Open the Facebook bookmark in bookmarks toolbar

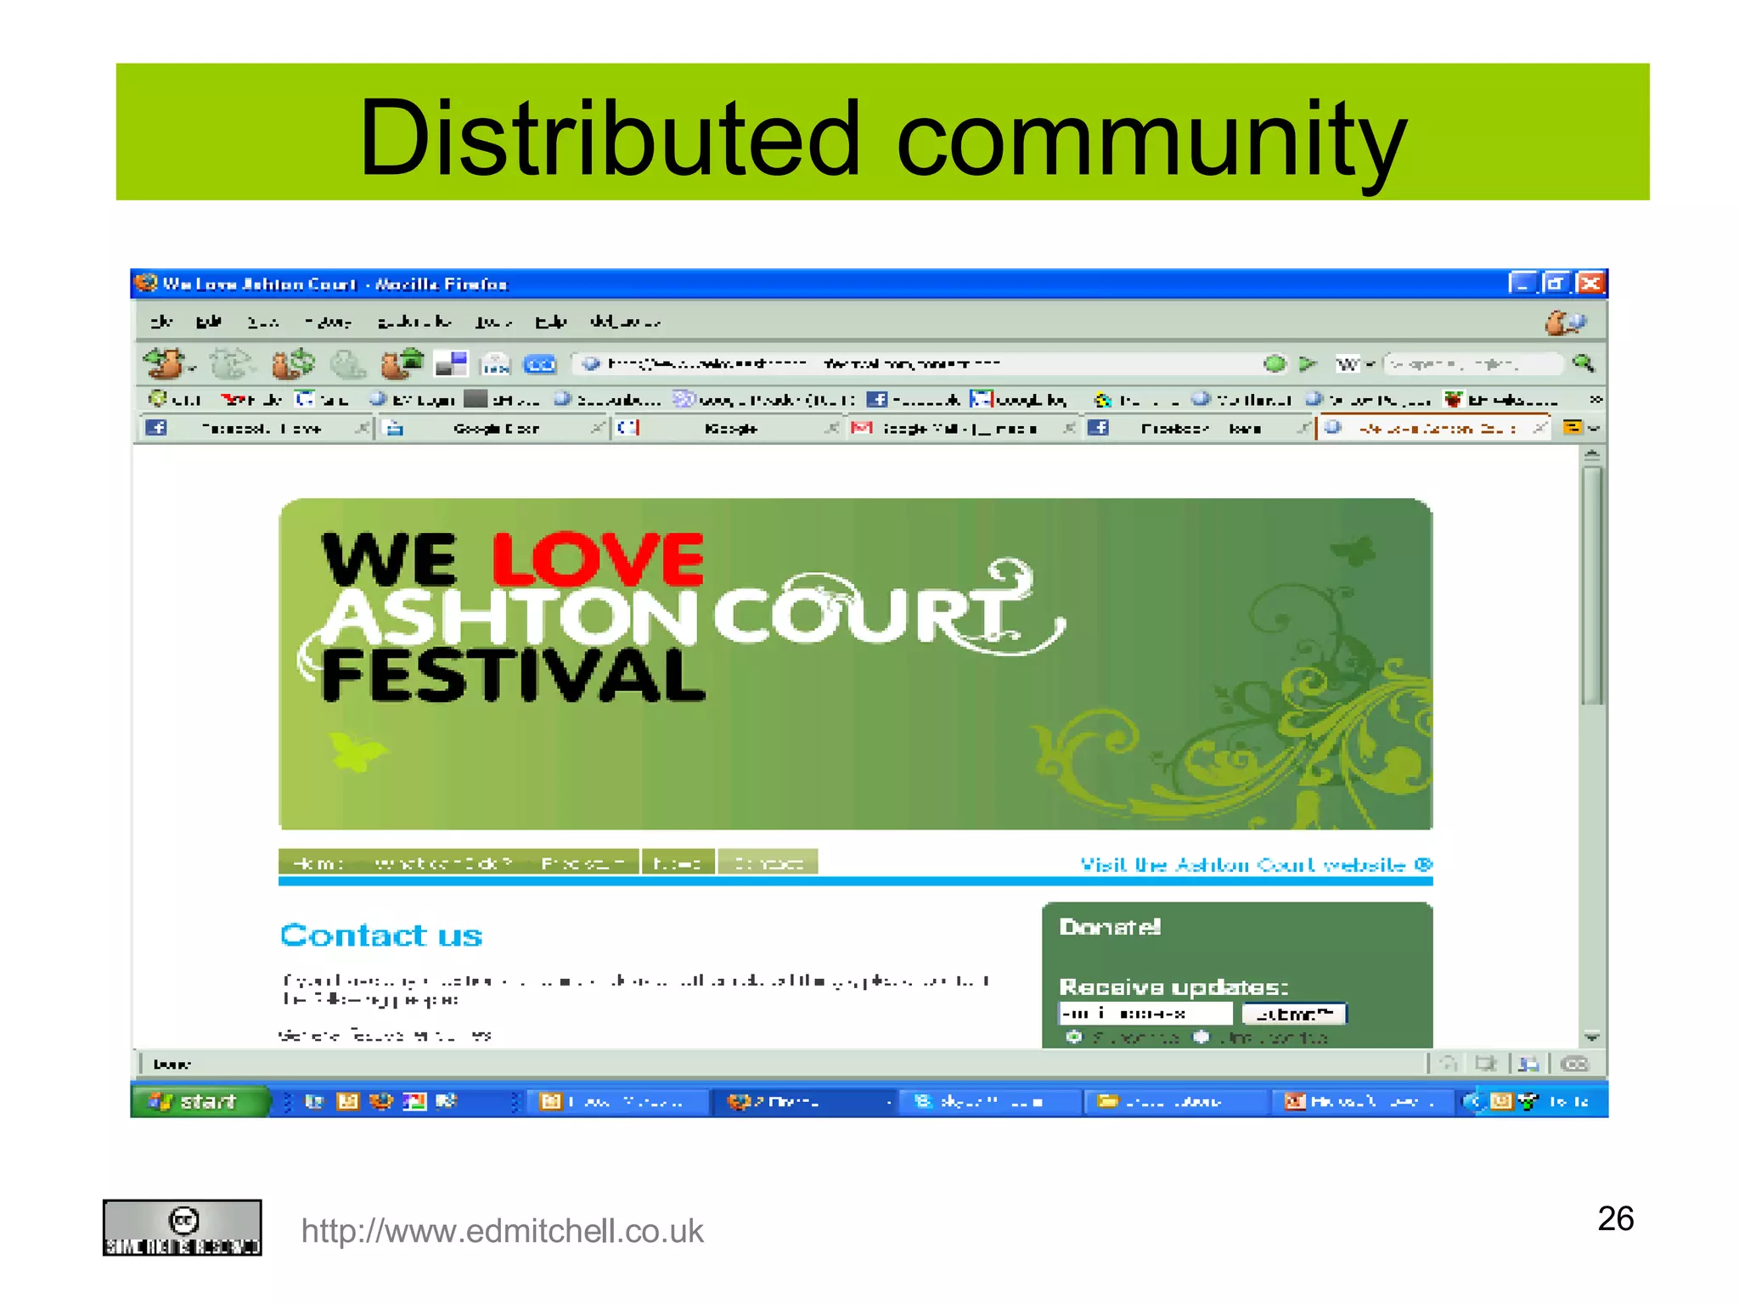tap(913, 400)
